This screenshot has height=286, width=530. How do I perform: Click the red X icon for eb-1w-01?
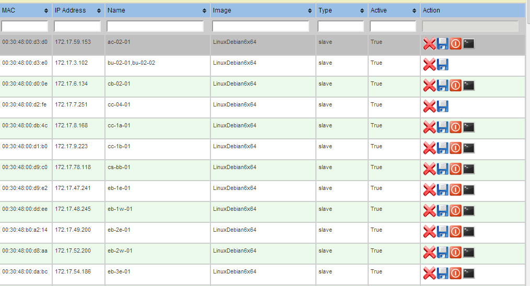429,211
